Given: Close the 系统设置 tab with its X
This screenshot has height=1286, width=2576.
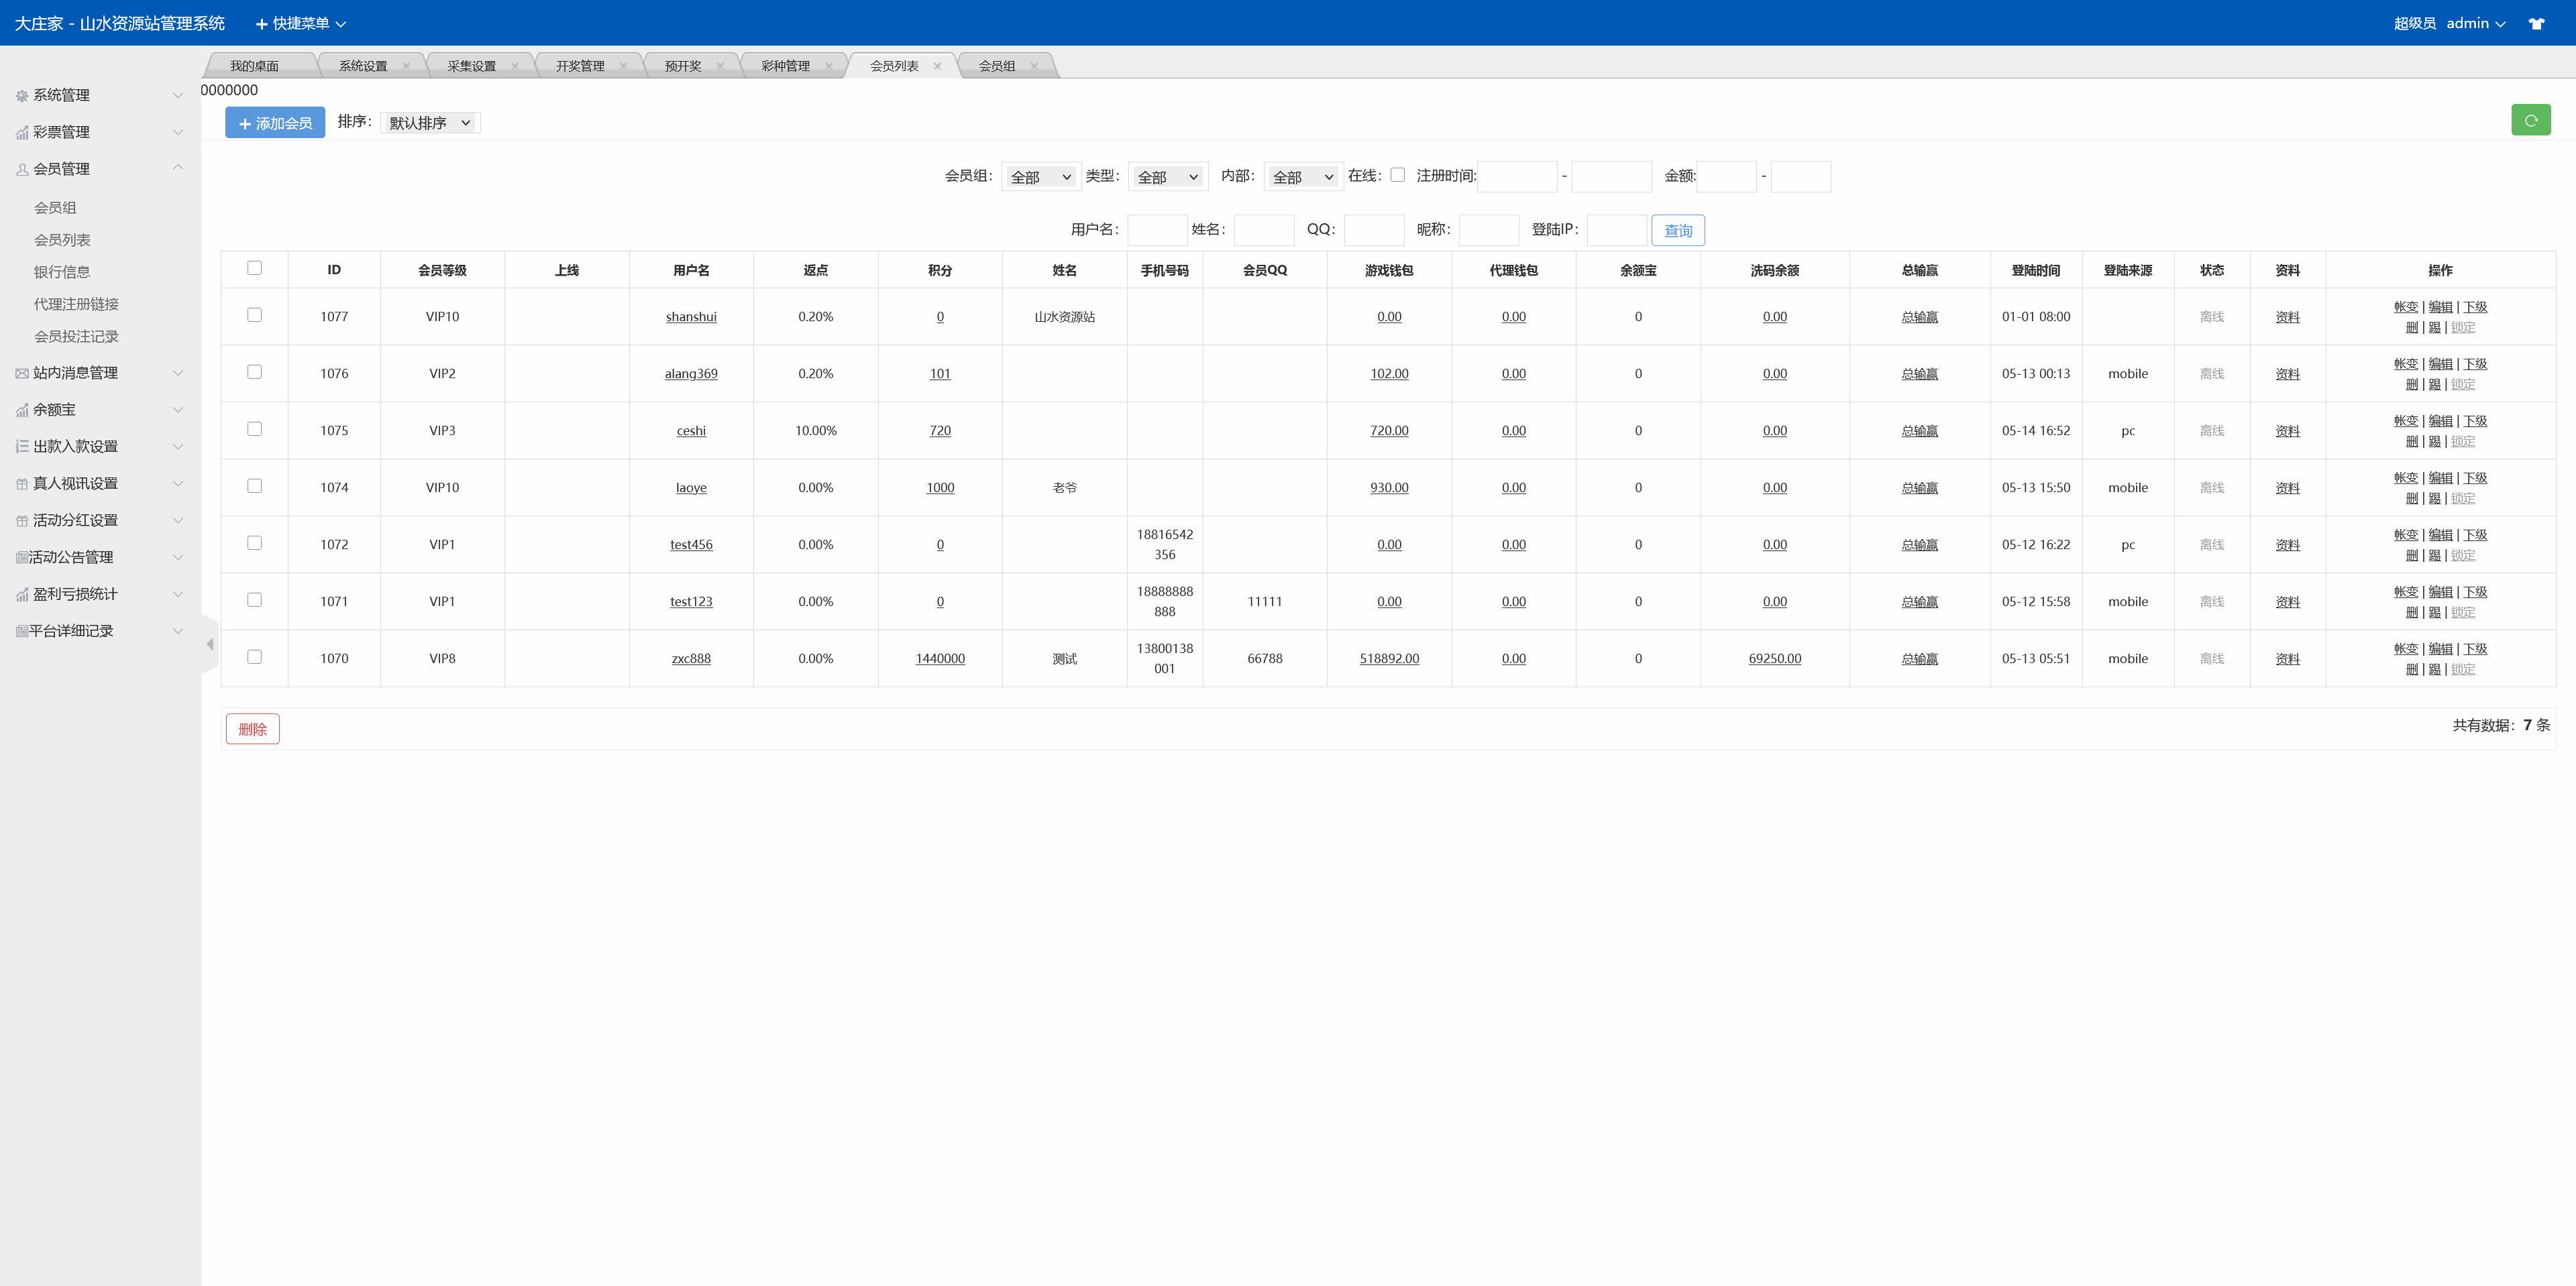Looking at the screenshot, I should tap(406, 66).
